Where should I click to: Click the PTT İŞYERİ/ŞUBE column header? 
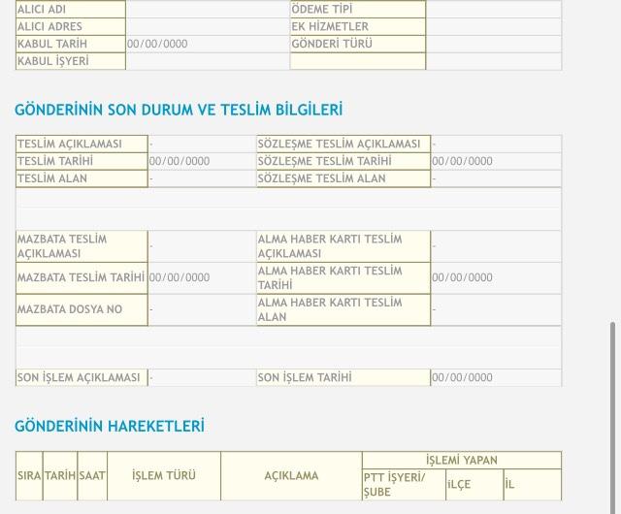click(x=403, y=484)
